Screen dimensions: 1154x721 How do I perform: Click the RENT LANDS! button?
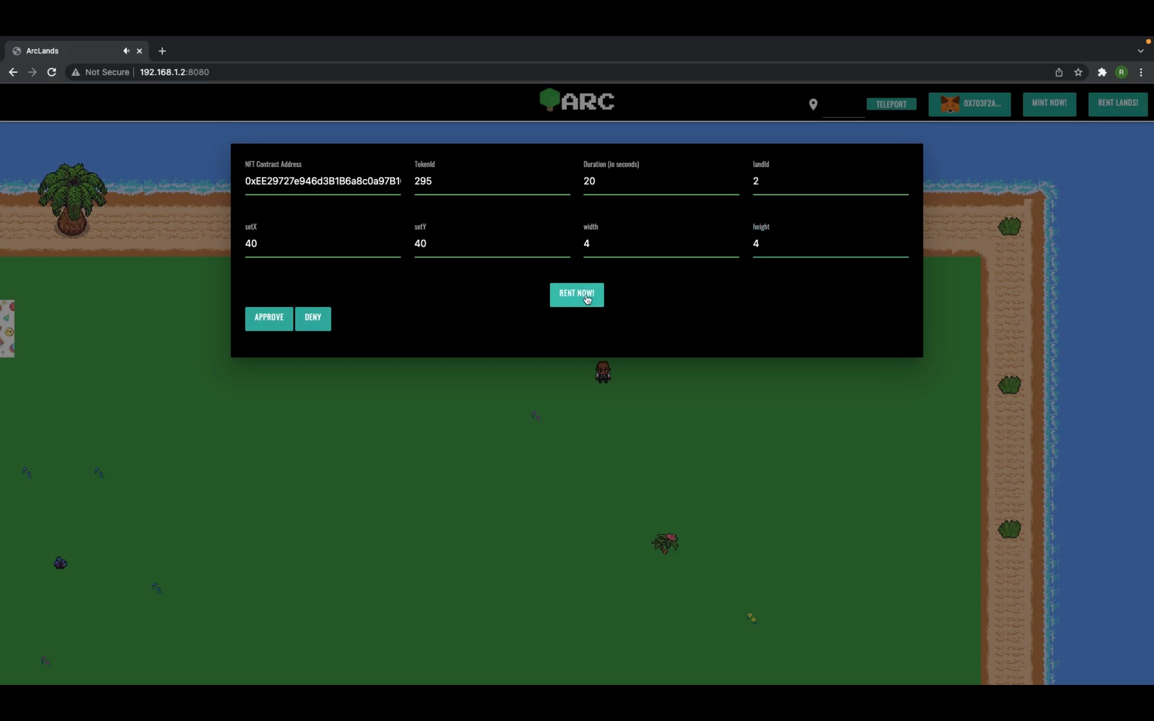pyautogui.click(x=1118, y=104)
